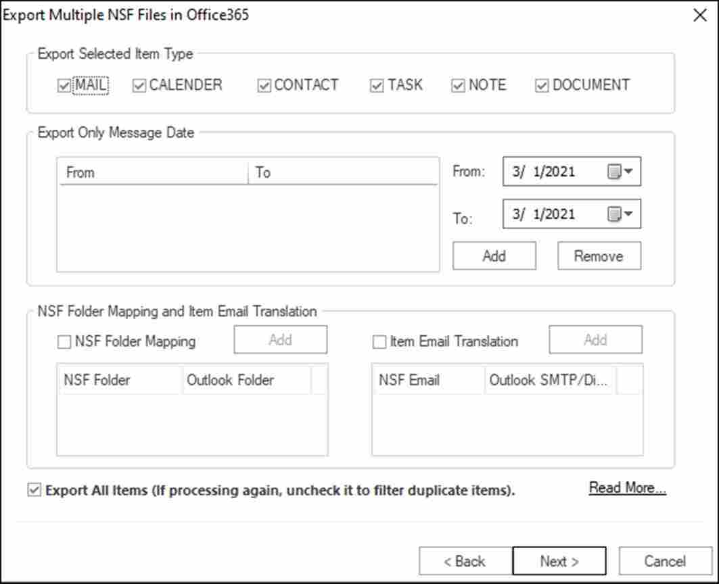Open the To date calendar dropdown
The height and width of the screenshot is (584, 719).
pyautogui.click(x=621, y=214)
